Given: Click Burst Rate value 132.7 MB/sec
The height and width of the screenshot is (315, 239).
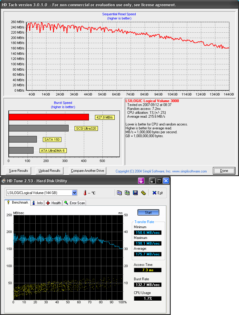Looking at the screenshot, I should 148,285.
